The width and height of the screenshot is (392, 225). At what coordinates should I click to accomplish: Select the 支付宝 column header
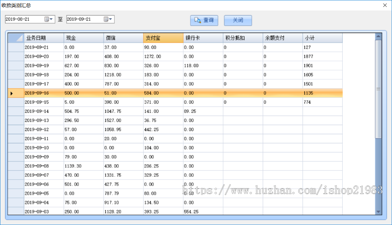[x=163, y=38]
